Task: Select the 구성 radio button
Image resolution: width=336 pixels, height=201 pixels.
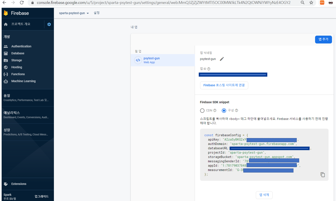Action: click(224, 110)
